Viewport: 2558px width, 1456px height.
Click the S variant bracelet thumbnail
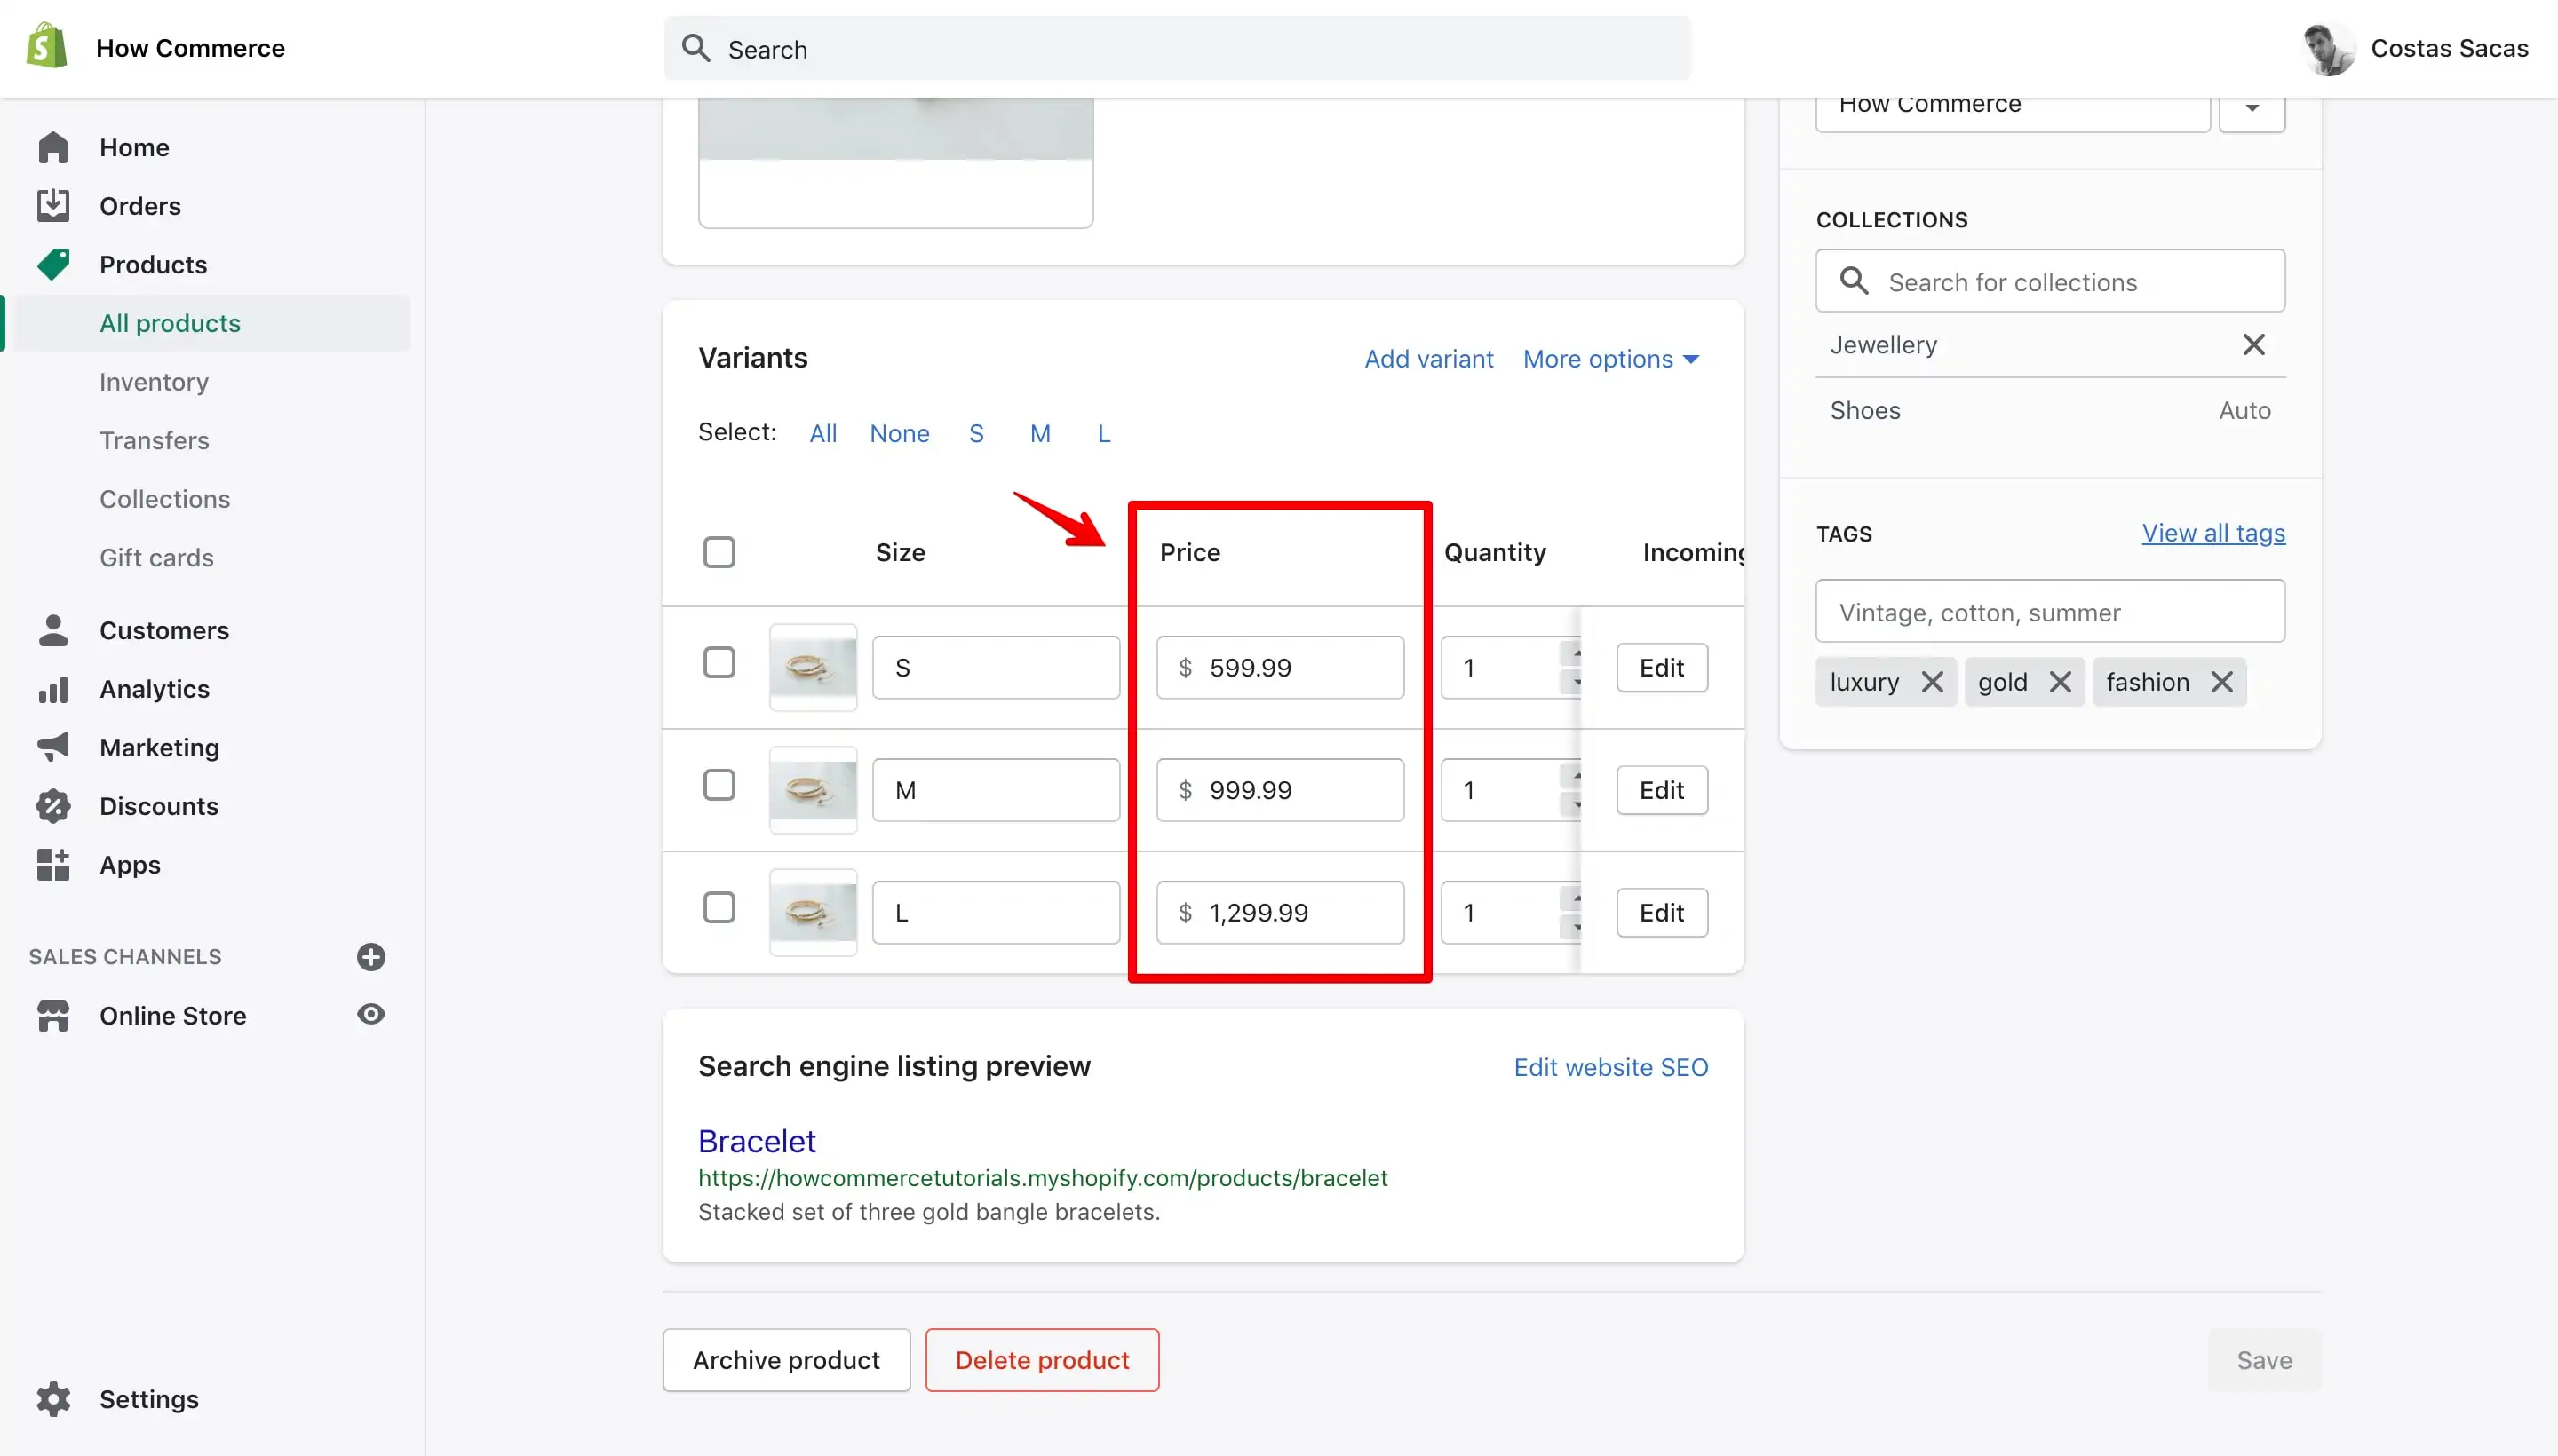click(x=814, y=667)
